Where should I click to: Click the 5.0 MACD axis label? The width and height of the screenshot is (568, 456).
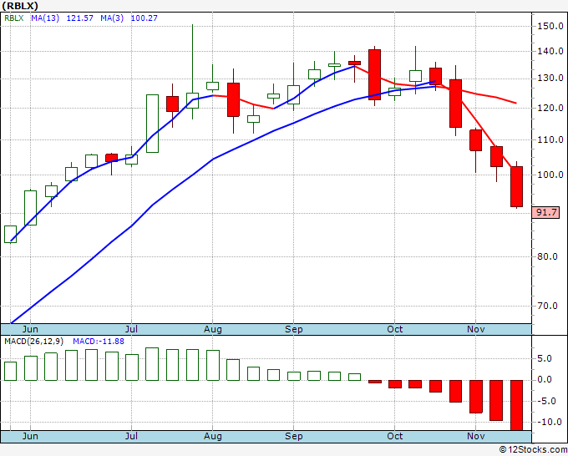pos(545,359)
